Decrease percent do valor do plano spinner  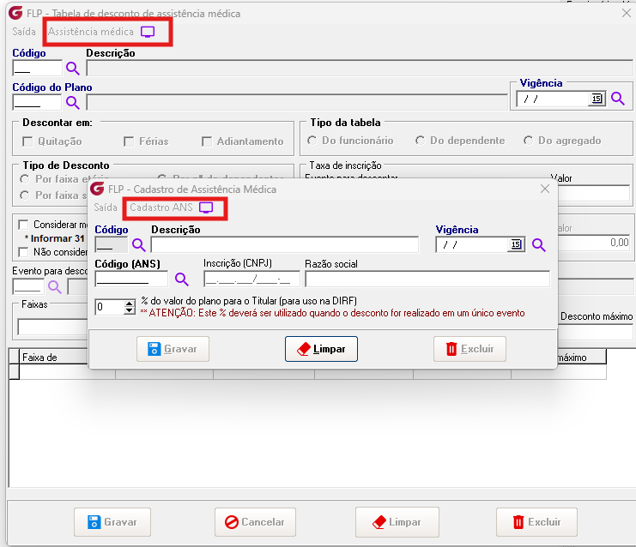(x=130, y=310)
